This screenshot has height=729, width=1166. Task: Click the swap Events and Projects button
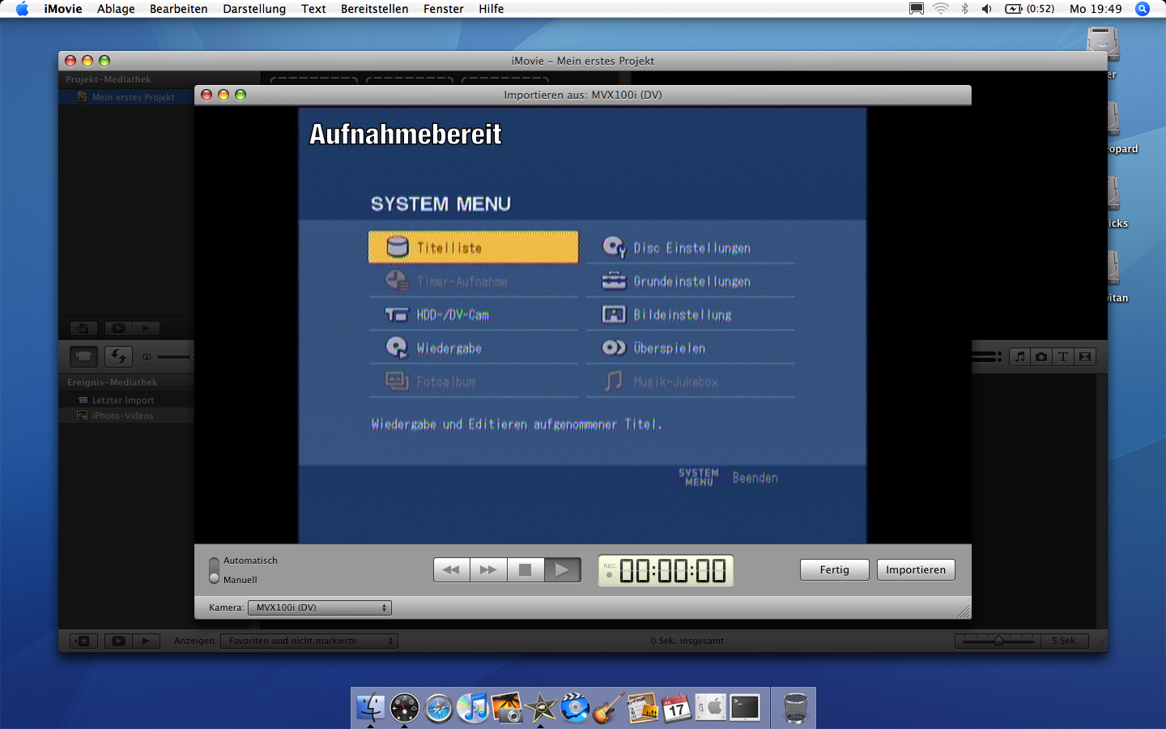118,356
